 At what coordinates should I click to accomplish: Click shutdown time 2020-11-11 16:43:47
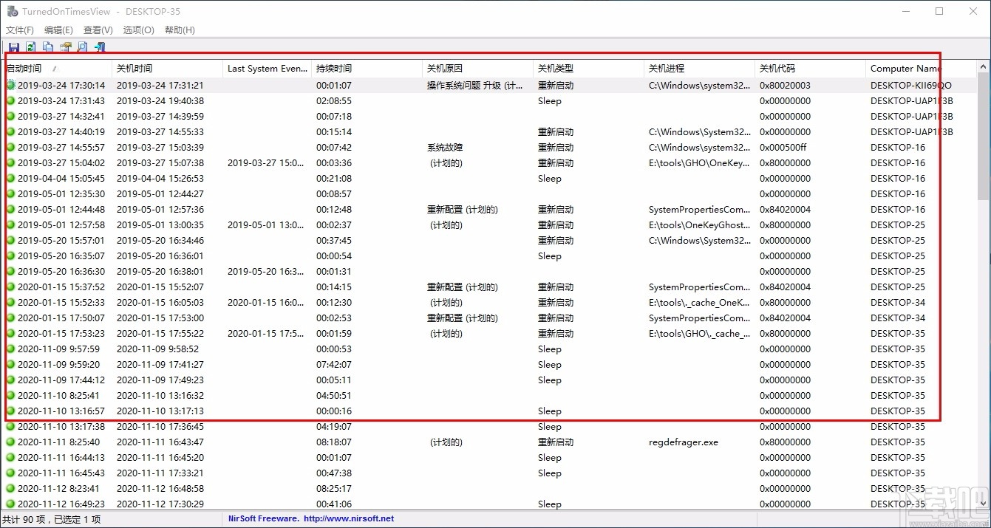(160, 442)
